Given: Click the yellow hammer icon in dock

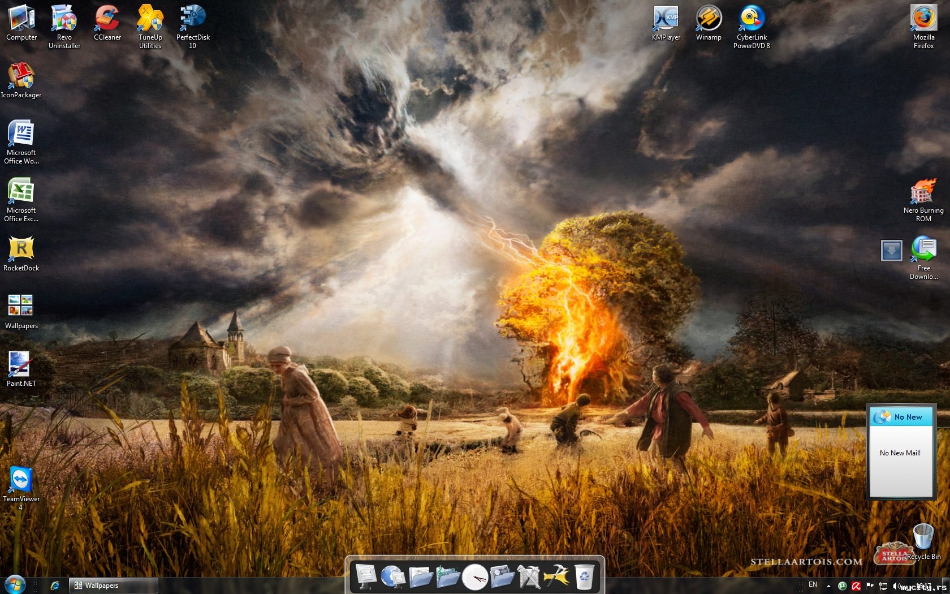Looking at the screenshot, I should coord(556,576).
